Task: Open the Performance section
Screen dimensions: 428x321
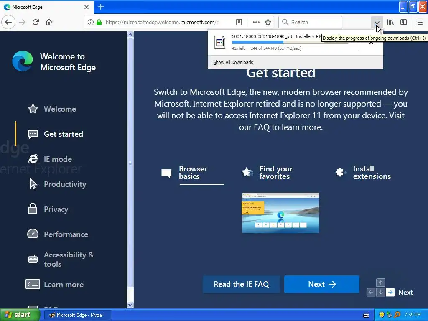Action: tap(66, 234)
